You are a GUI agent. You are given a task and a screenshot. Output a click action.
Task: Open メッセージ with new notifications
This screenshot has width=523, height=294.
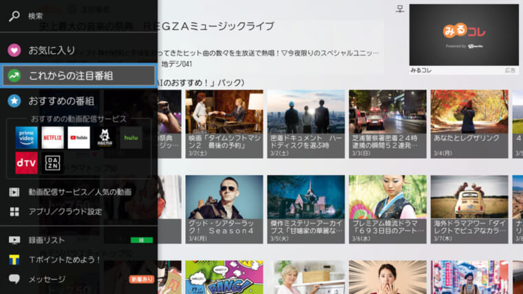pyautogui.click(x=47, y=279)
